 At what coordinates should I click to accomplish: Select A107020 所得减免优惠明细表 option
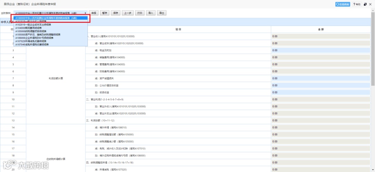[50, 41]
